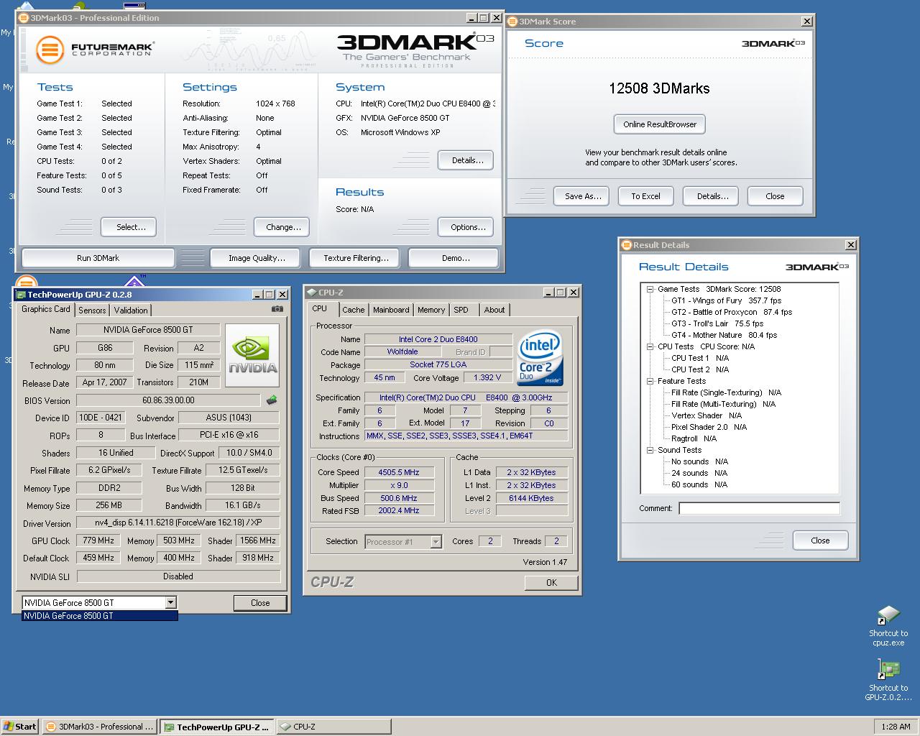Viewport: 920px width, 736px height.
Task: Click the Intel Core 2 Duo logo in CPU-Z
Action: 540,359
